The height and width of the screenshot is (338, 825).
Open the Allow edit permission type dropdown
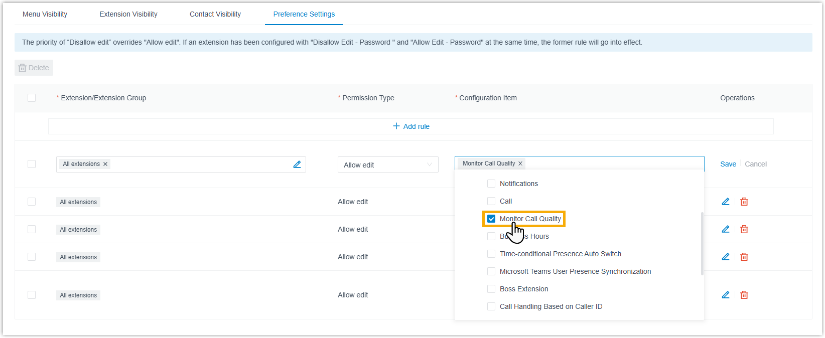(388, 164)
